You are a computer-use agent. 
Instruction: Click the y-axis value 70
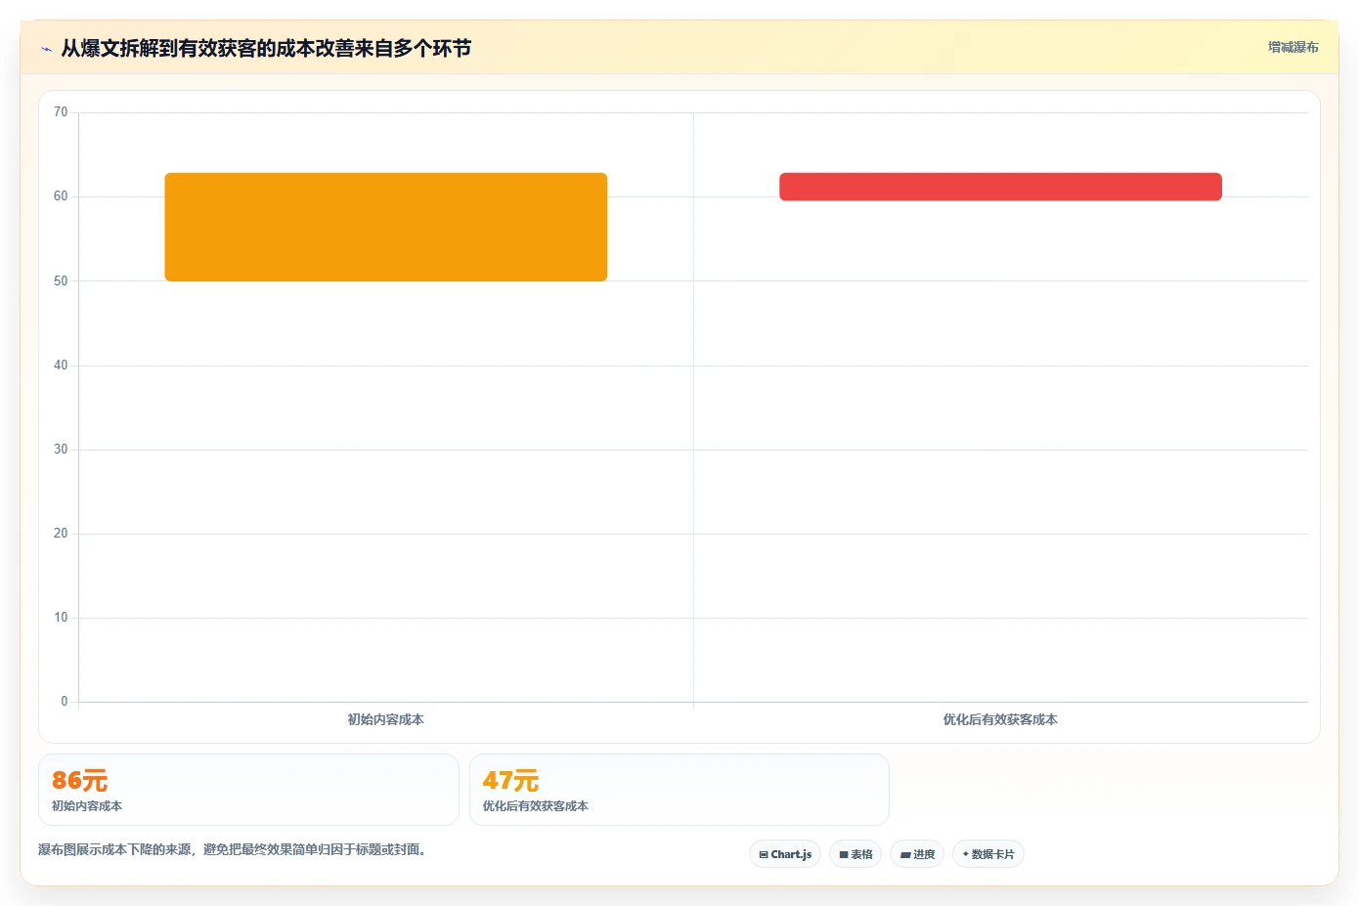tap(61, 112)
